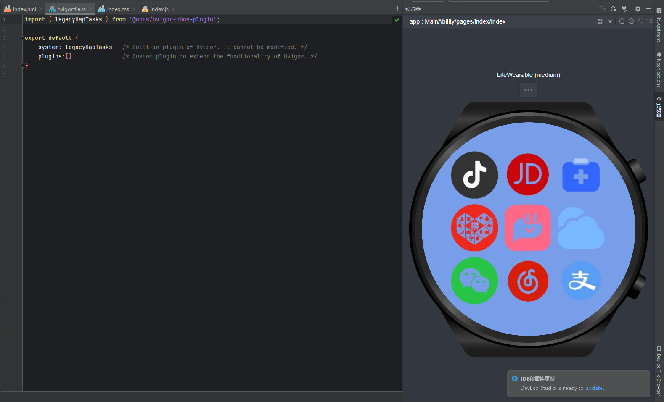Tap the WeChat icon on watch face

coord(474,281)
